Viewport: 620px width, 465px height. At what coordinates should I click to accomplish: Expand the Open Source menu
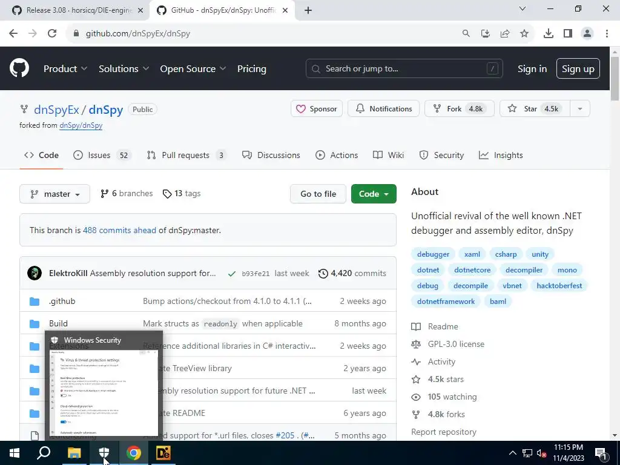click(x=193, y=69)
